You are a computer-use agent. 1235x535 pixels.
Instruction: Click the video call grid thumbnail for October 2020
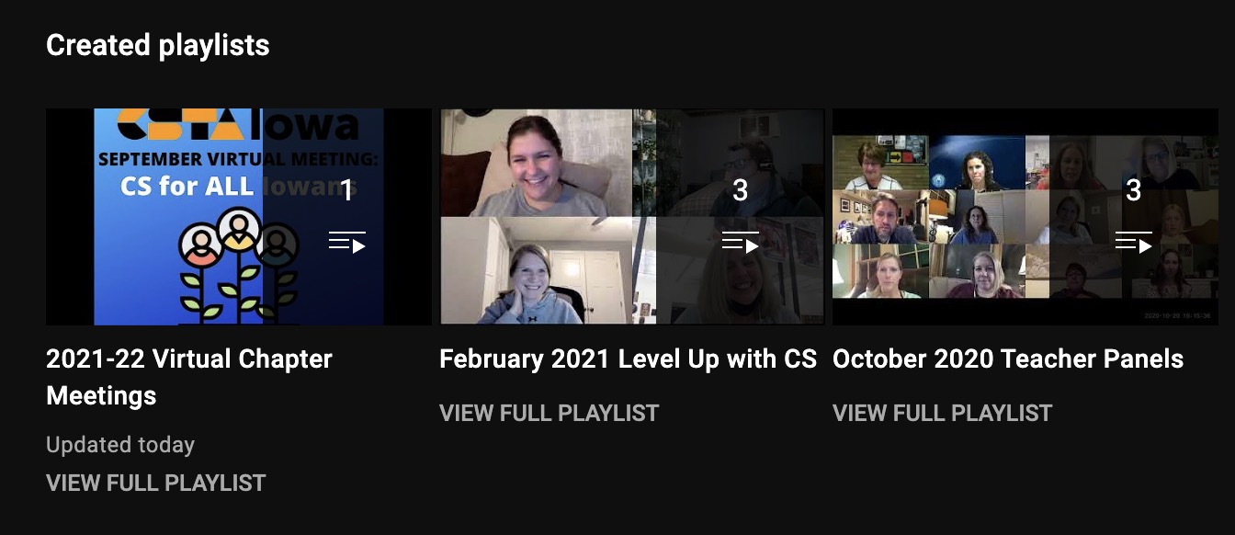pos(1025,217)
